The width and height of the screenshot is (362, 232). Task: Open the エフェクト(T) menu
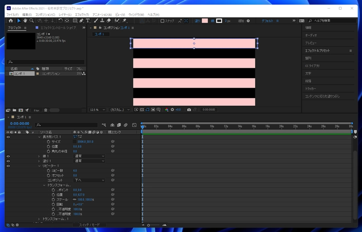click(81, 15)
